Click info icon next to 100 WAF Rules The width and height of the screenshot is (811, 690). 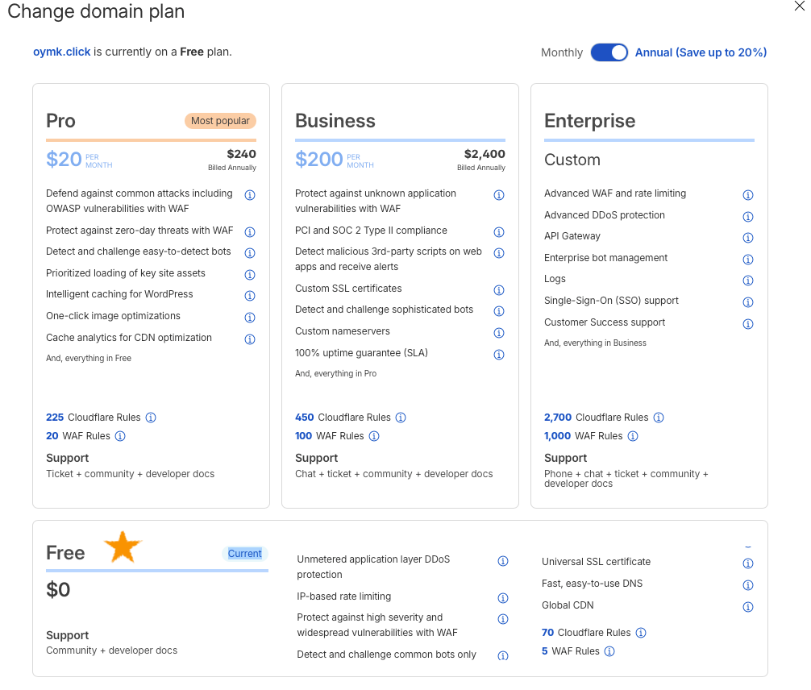374,436
